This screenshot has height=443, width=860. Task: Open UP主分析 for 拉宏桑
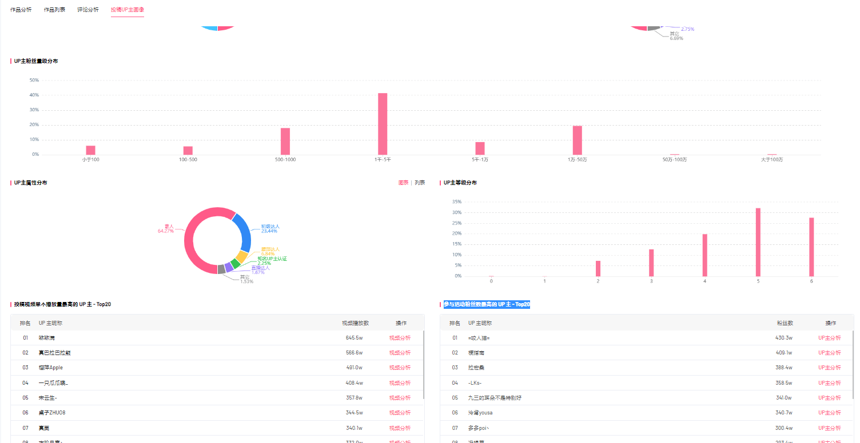tap(829, 368)
